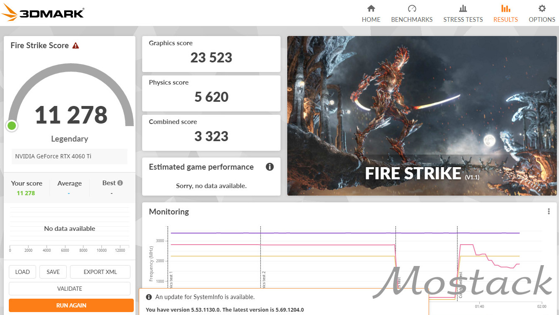This screenshot has height=315, width=559.
Task: Click the Average score label
Action: click(x=70, y=183)
